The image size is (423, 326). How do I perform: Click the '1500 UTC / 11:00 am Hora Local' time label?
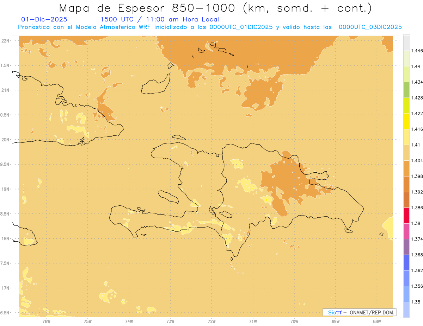pyautogui.click(x=160, y=19)
